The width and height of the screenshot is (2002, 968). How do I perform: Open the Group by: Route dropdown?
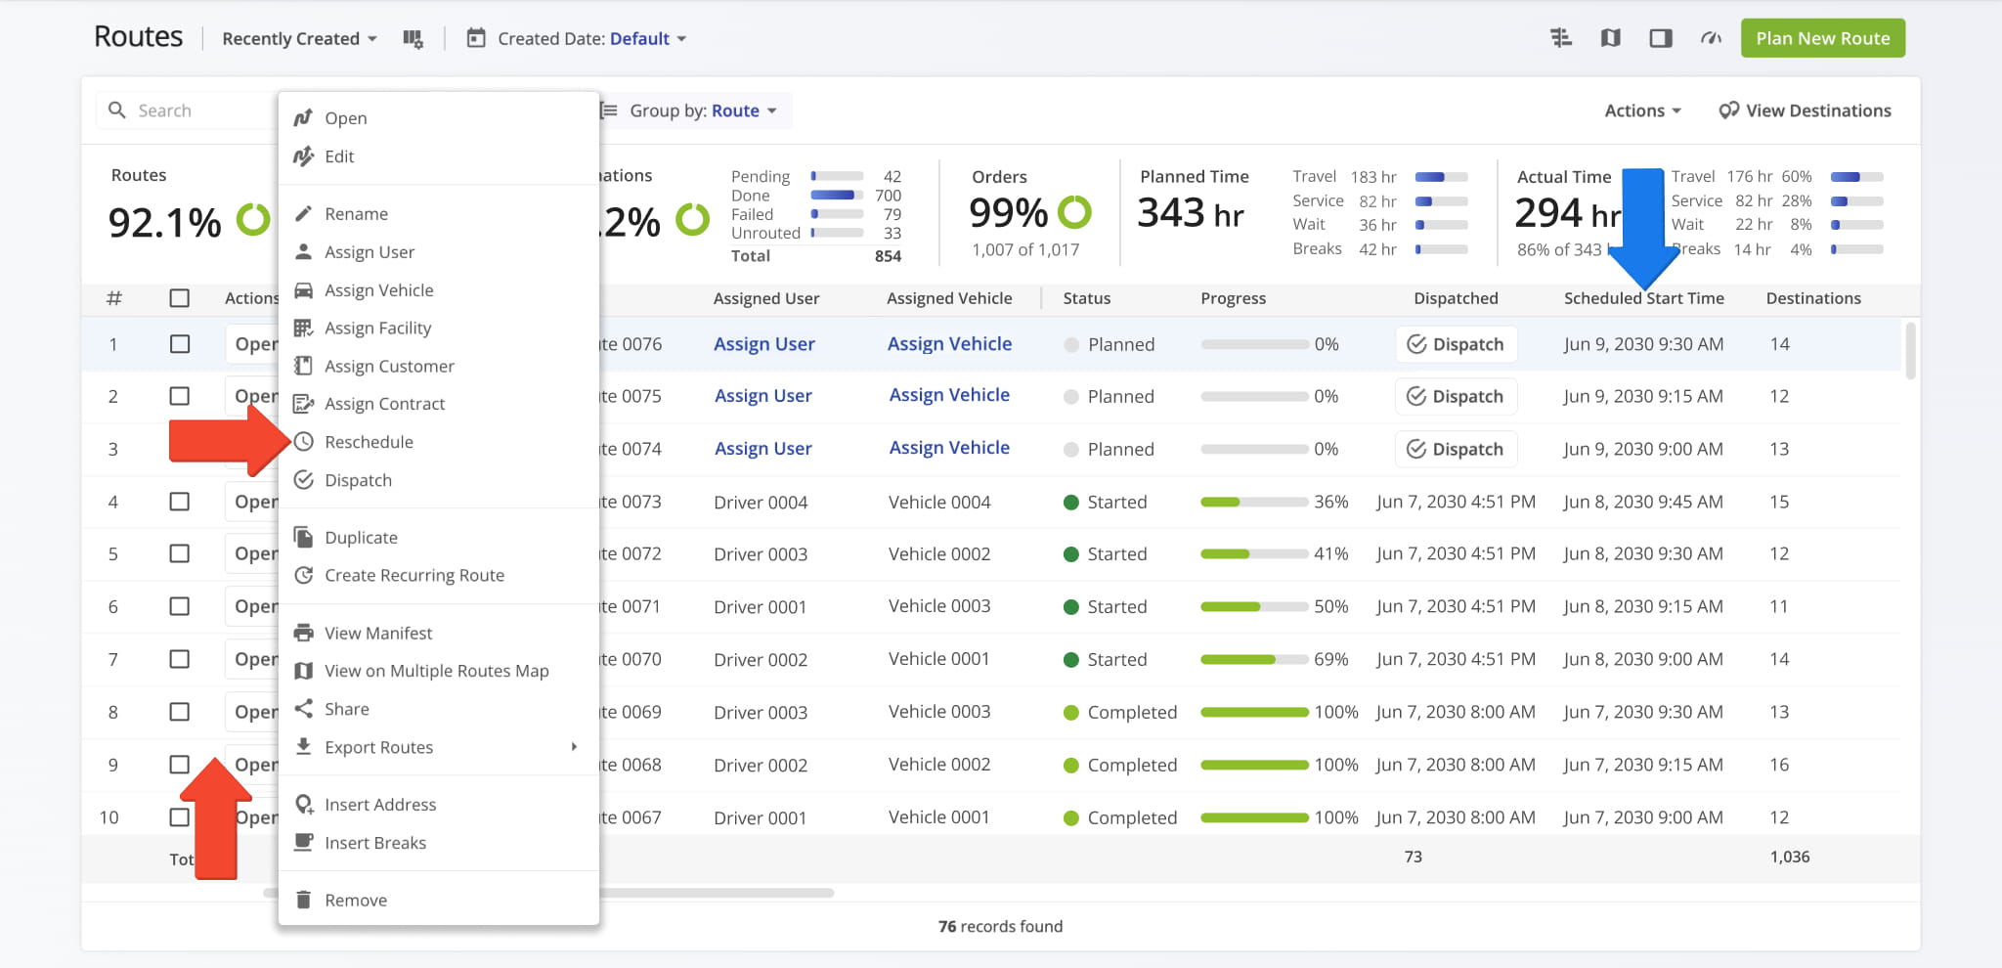tap(693, 110)
